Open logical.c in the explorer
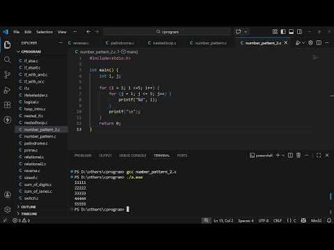The image size is (334, 250). click(x=42, y=102)
